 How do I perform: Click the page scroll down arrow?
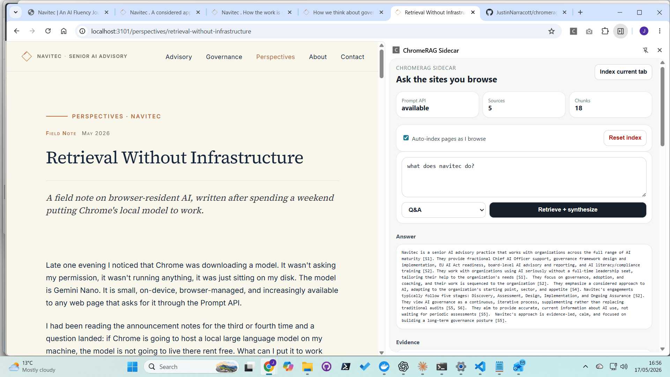381,353
